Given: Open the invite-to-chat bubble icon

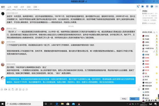Looking at the screenshot, I should coord(152,6).
